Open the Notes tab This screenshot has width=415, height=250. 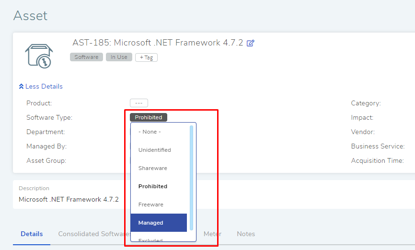tap(246, 234)
